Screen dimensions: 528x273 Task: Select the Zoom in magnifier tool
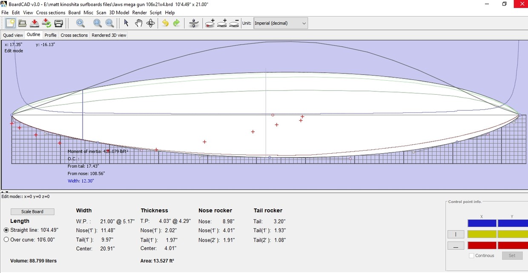[x=80, y=23]
